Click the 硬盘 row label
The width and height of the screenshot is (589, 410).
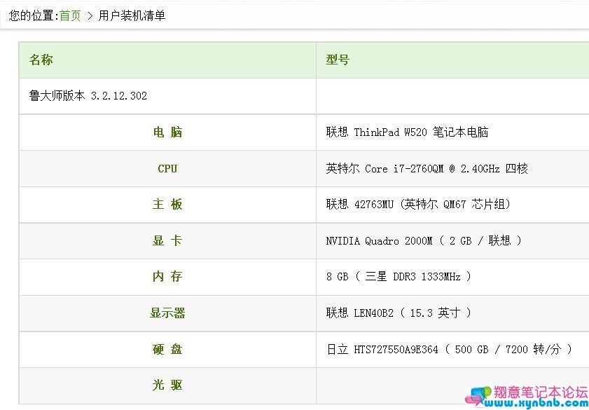pos(167,350)
